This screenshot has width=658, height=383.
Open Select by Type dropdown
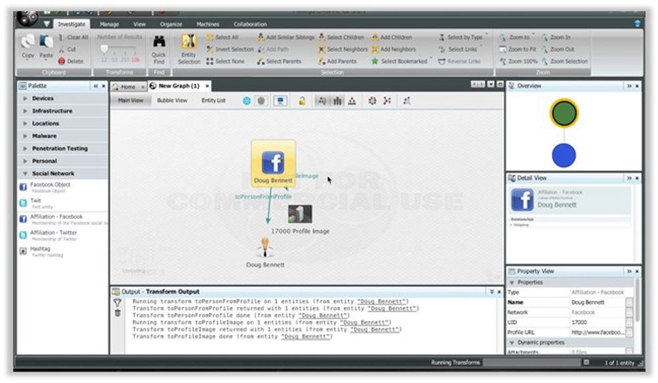463,37
